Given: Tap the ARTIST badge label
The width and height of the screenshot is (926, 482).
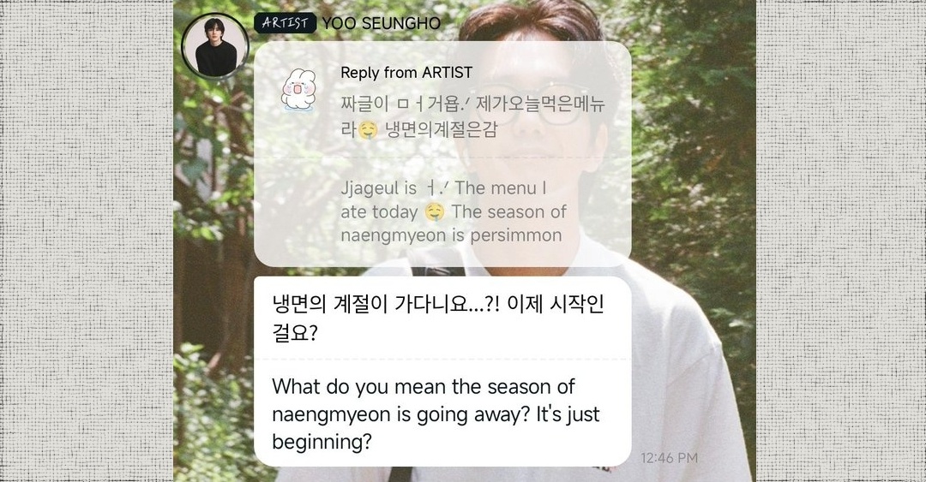Looking at the screenshot, I should pyautogui.click(x=286, y=23).
